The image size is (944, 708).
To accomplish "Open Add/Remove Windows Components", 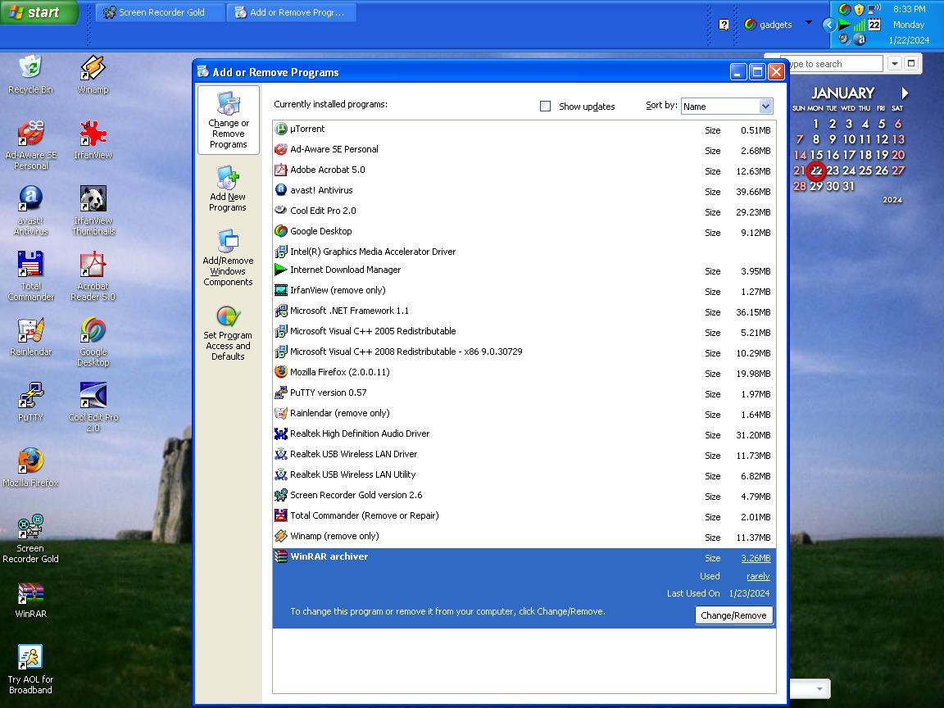I will [x=228, y=257].
